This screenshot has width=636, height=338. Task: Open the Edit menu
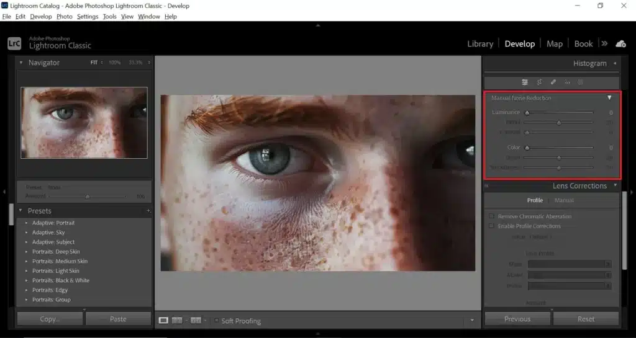pyautogui.click(x=20, y=17)
